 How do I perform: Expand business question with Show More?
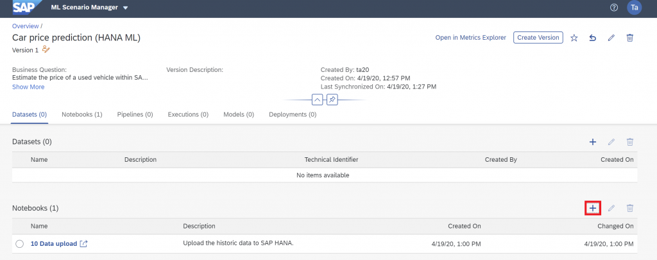(x=28, y=87)
